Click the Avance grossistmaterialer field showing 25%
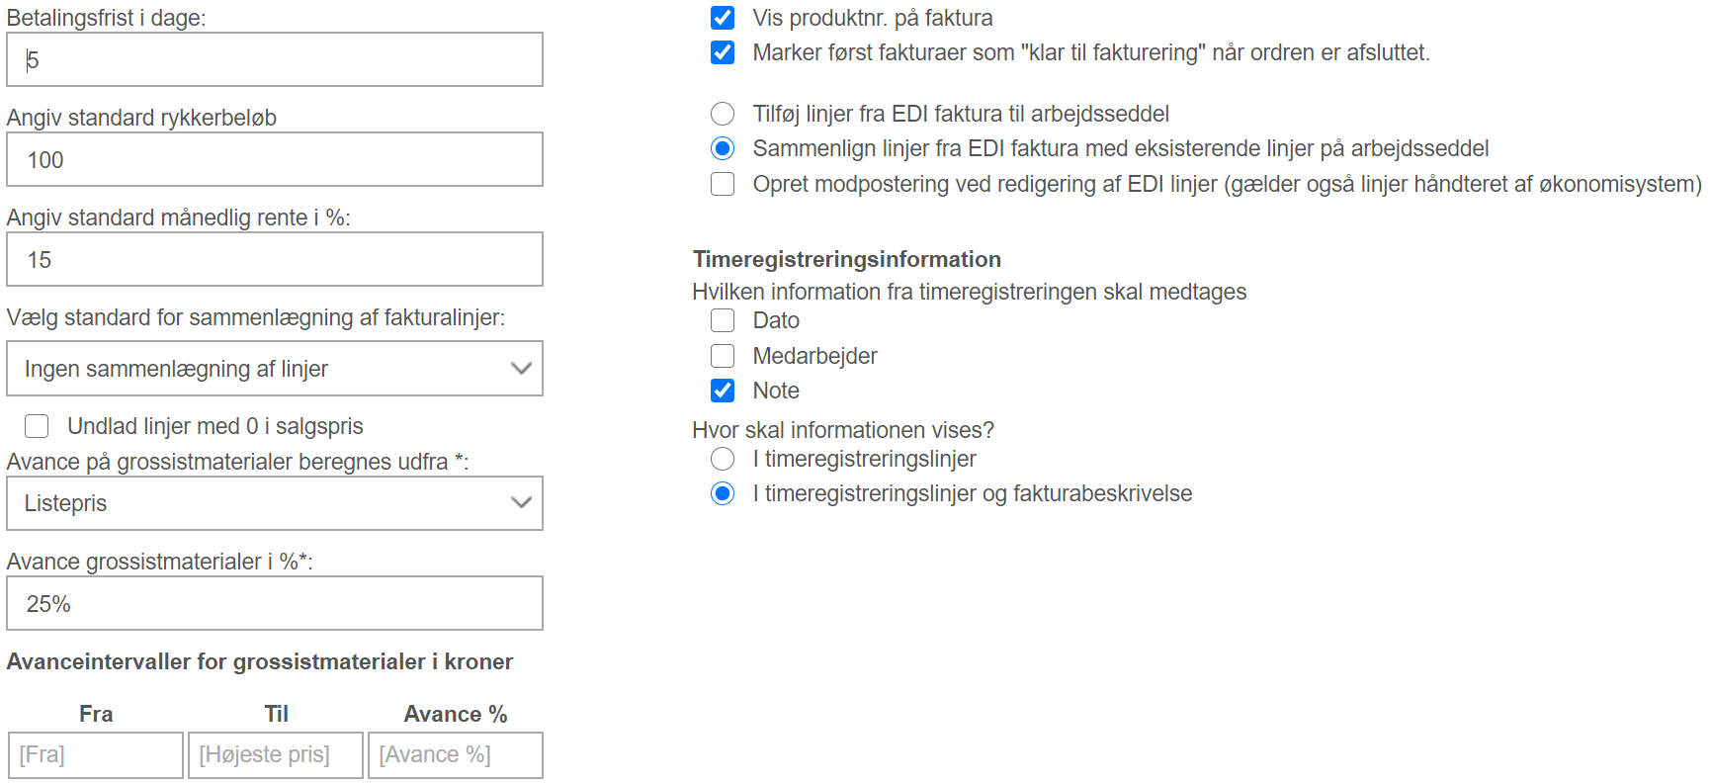The image size is (1710, 784). (x=275, y=603)
